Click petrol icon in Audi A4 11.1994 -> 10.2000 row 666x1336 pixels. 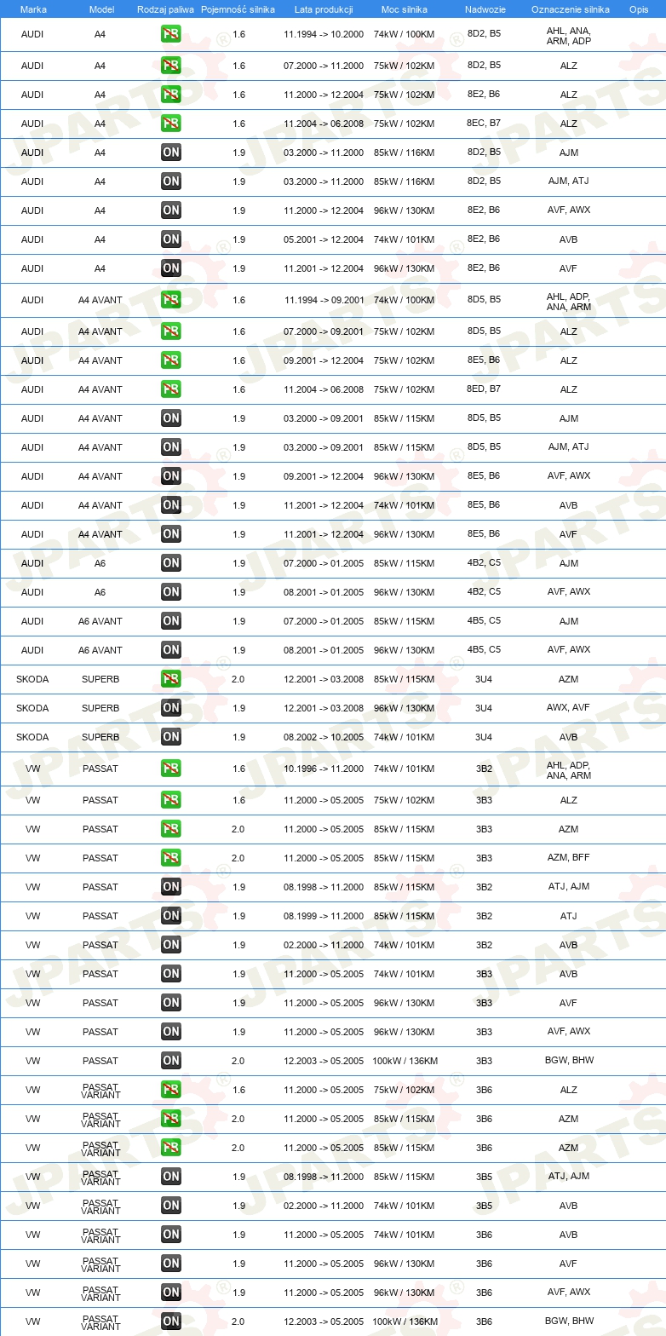pyautogui.click(x=171, y=35)
